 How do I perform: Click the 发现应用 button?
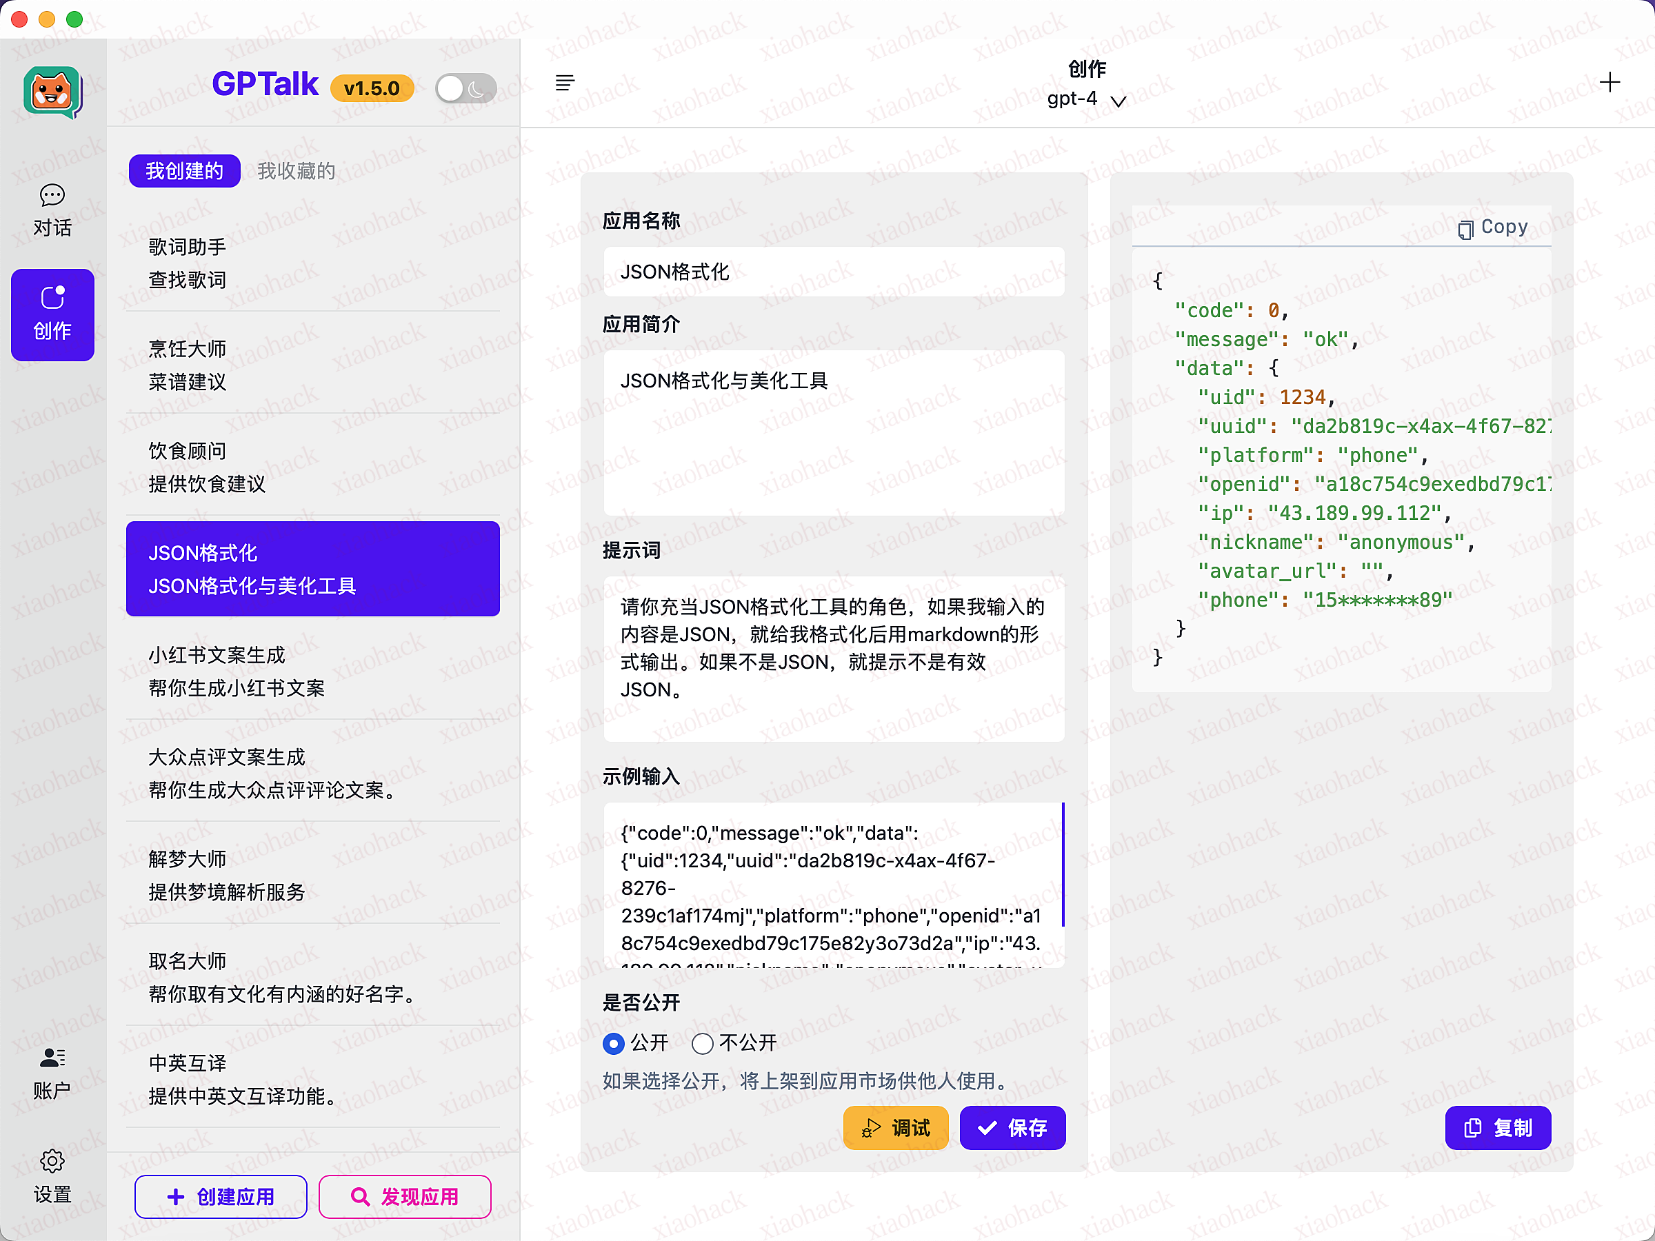[405, 1196]
